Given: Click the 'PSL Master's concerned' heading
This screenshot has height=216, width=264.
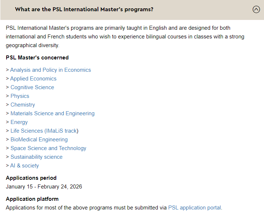Looking at the screenshot, I should [37, 58].
